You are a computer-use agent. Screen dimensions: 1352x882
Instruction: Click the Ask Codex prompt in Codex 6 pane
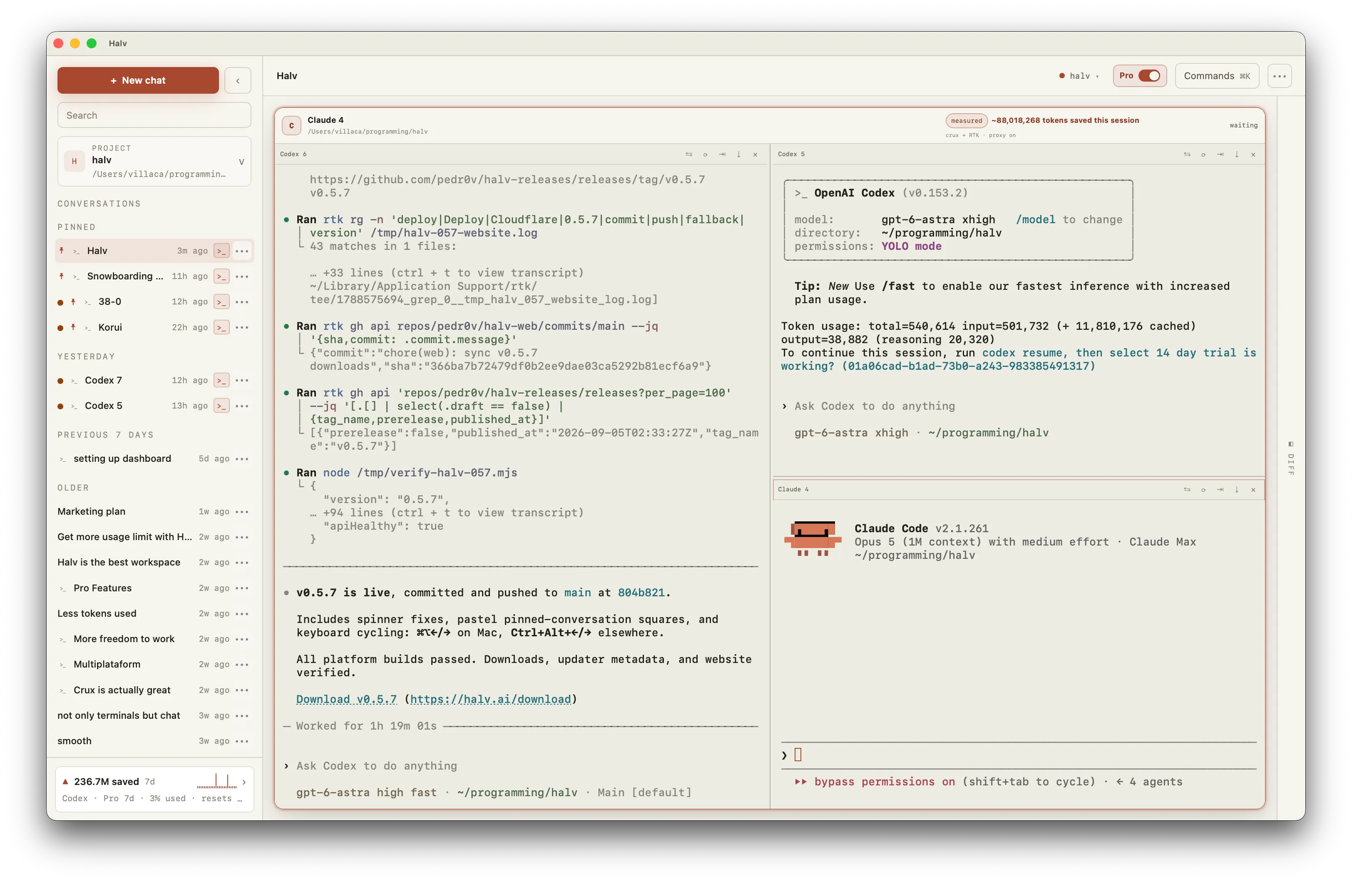[376, 766]
